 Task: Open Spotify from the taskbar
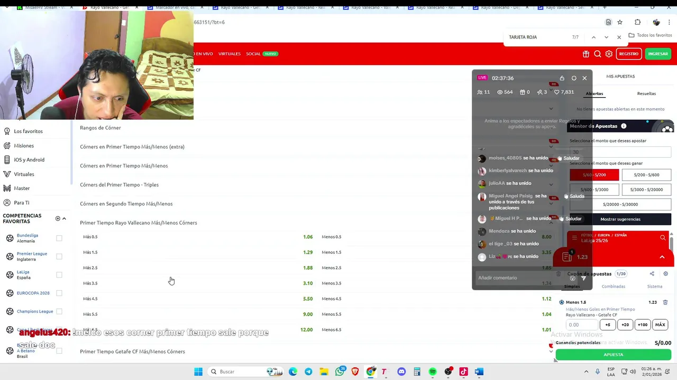[x=433, y=372]
